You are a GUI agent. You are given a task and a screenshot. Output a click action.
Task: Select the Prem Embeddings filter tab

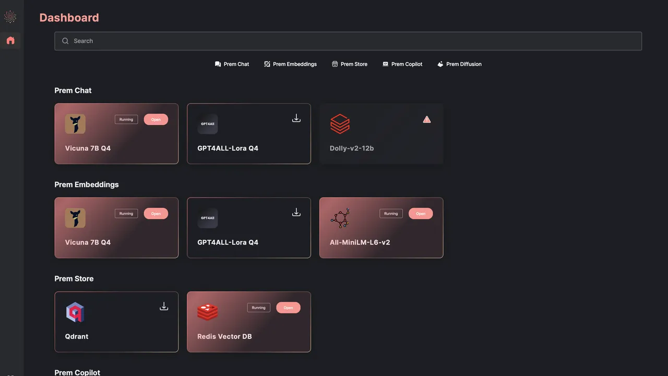[290, 64]
